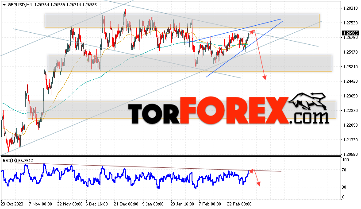The image size is (361, 209).
Task: Click the 23 Oct 2023 date label
Action: [12, 204]
